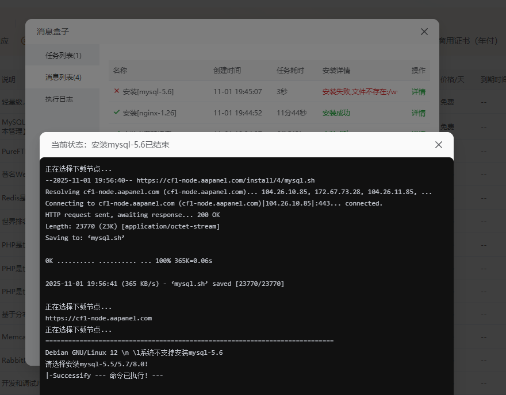Click the mysql.sh download URL log line
This screenshot has width=506, height=395.
[180, 180]
